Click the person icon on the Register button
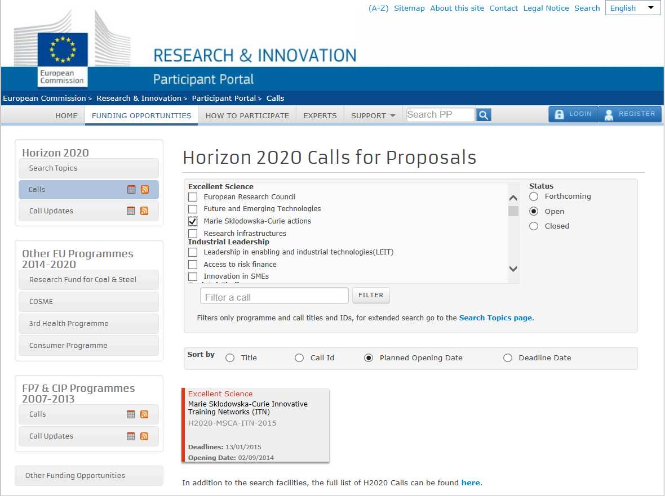The height and width of the screenshot is (496, 665). pos(609,115)
